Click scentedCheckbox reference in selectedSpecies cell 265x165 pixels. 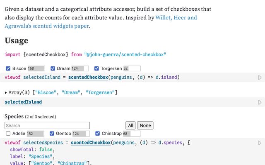click(x=91, y=143)
